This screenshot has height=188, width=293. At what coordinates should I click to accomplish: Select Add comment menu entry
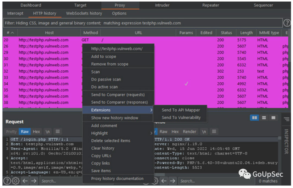pyautogui.click(x=118, y=126)
